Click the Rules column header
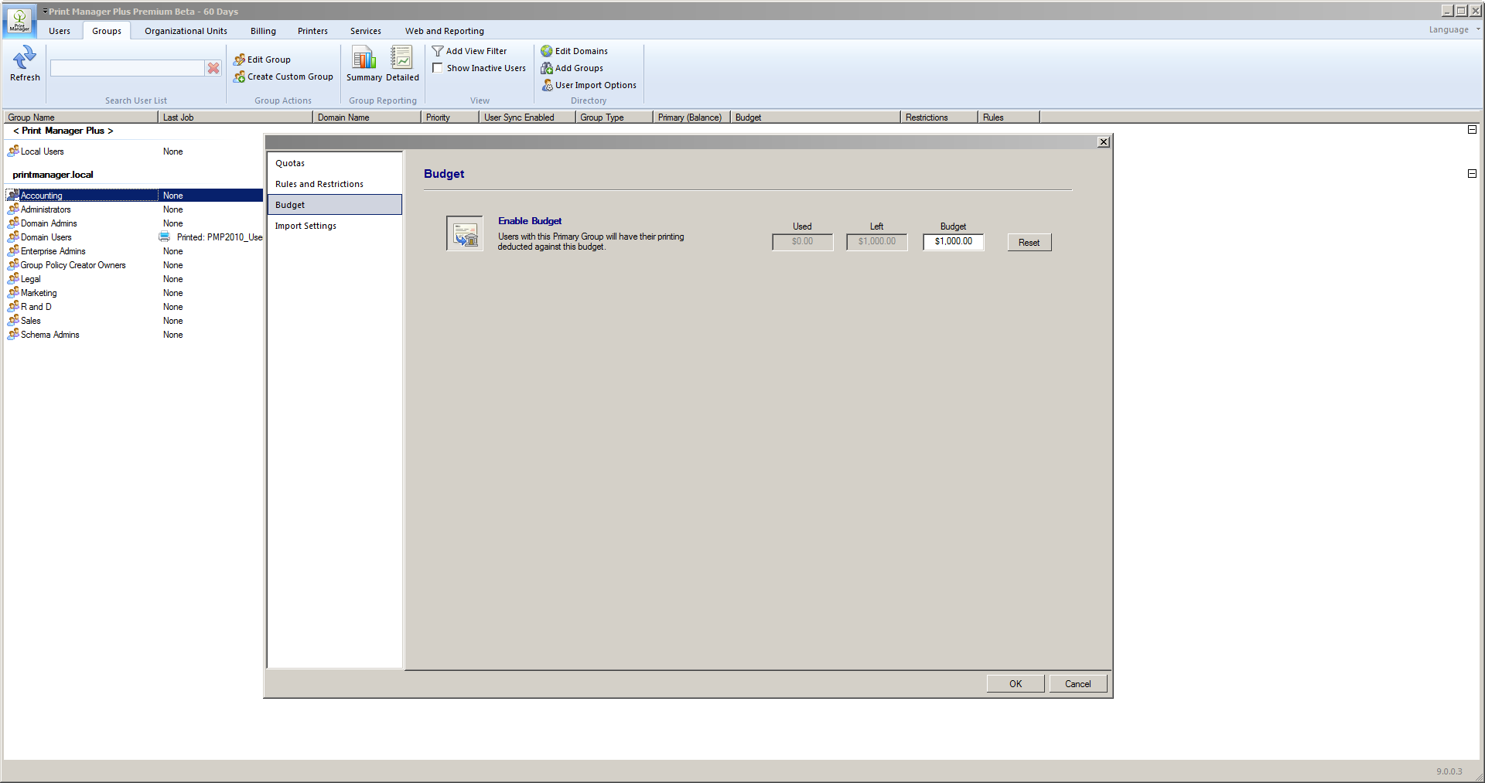This screenshot has width=1485, height=783. tap(1009, 117)
